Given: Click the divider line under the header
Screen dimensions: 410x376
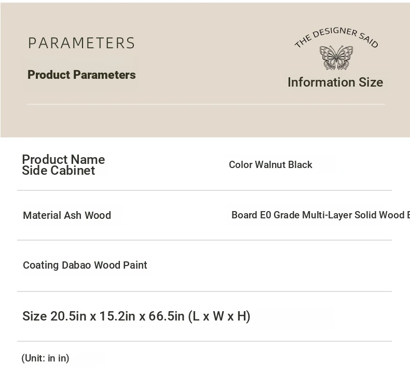Looking at the screenshot, I should (x=206, y=104).
